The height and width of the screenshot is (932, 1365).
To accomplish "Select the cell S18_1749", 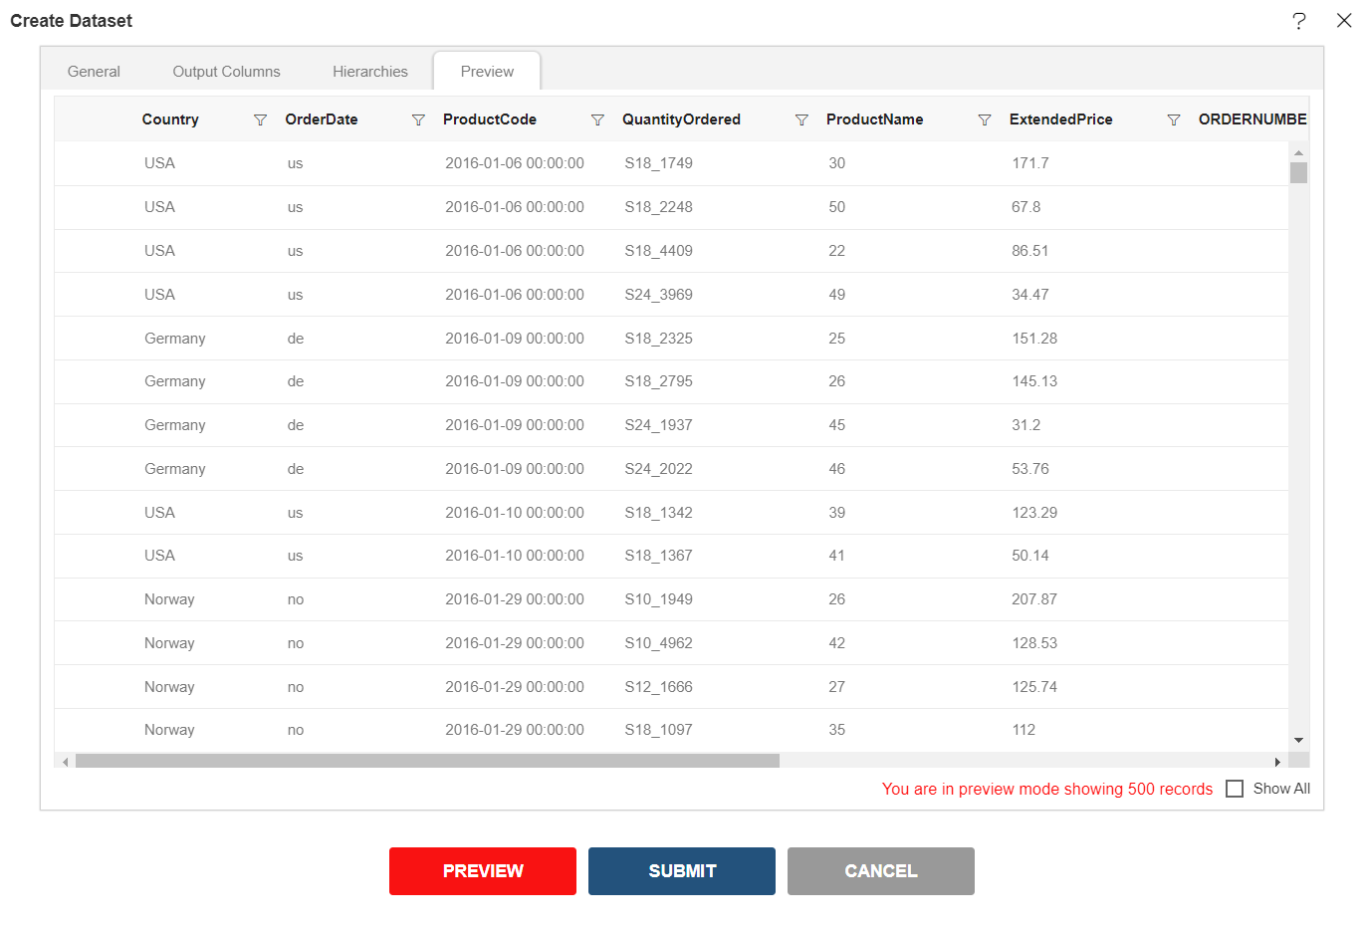I will 659,163.
